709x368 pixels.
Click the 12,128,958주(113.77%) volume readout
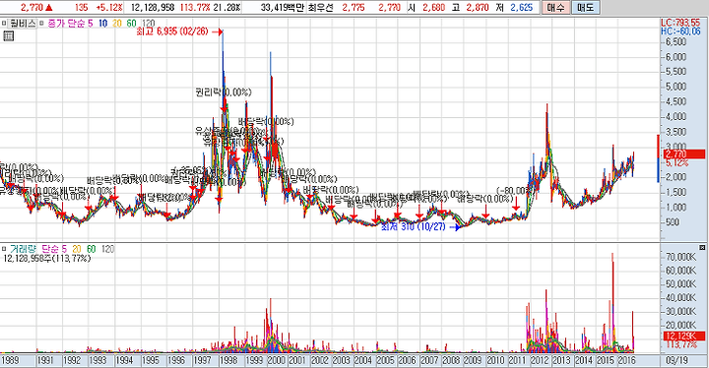47,258
